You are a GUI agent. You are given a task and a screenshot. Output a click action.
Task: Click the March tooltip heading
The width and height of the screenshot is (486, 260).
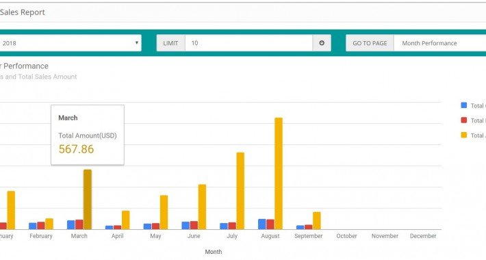(x=68, y=118)
